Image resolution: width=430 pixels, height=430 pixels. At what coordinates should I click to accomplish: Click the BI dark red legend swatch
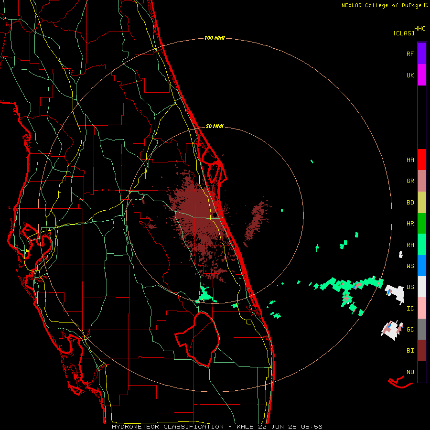tap(422, 351)
